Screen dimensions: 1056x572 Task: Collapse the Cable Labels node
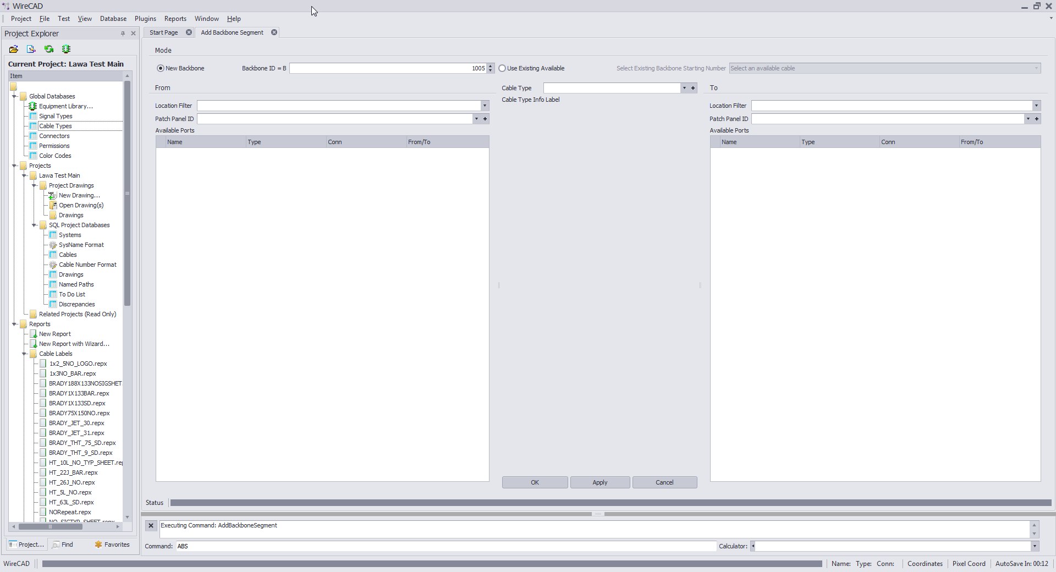coord(24,354)
